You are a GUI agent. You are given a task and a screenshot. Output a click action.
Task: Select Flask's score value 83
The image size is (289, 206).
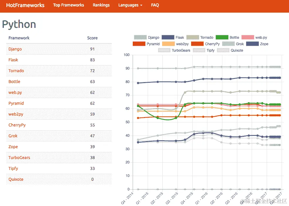92,60
